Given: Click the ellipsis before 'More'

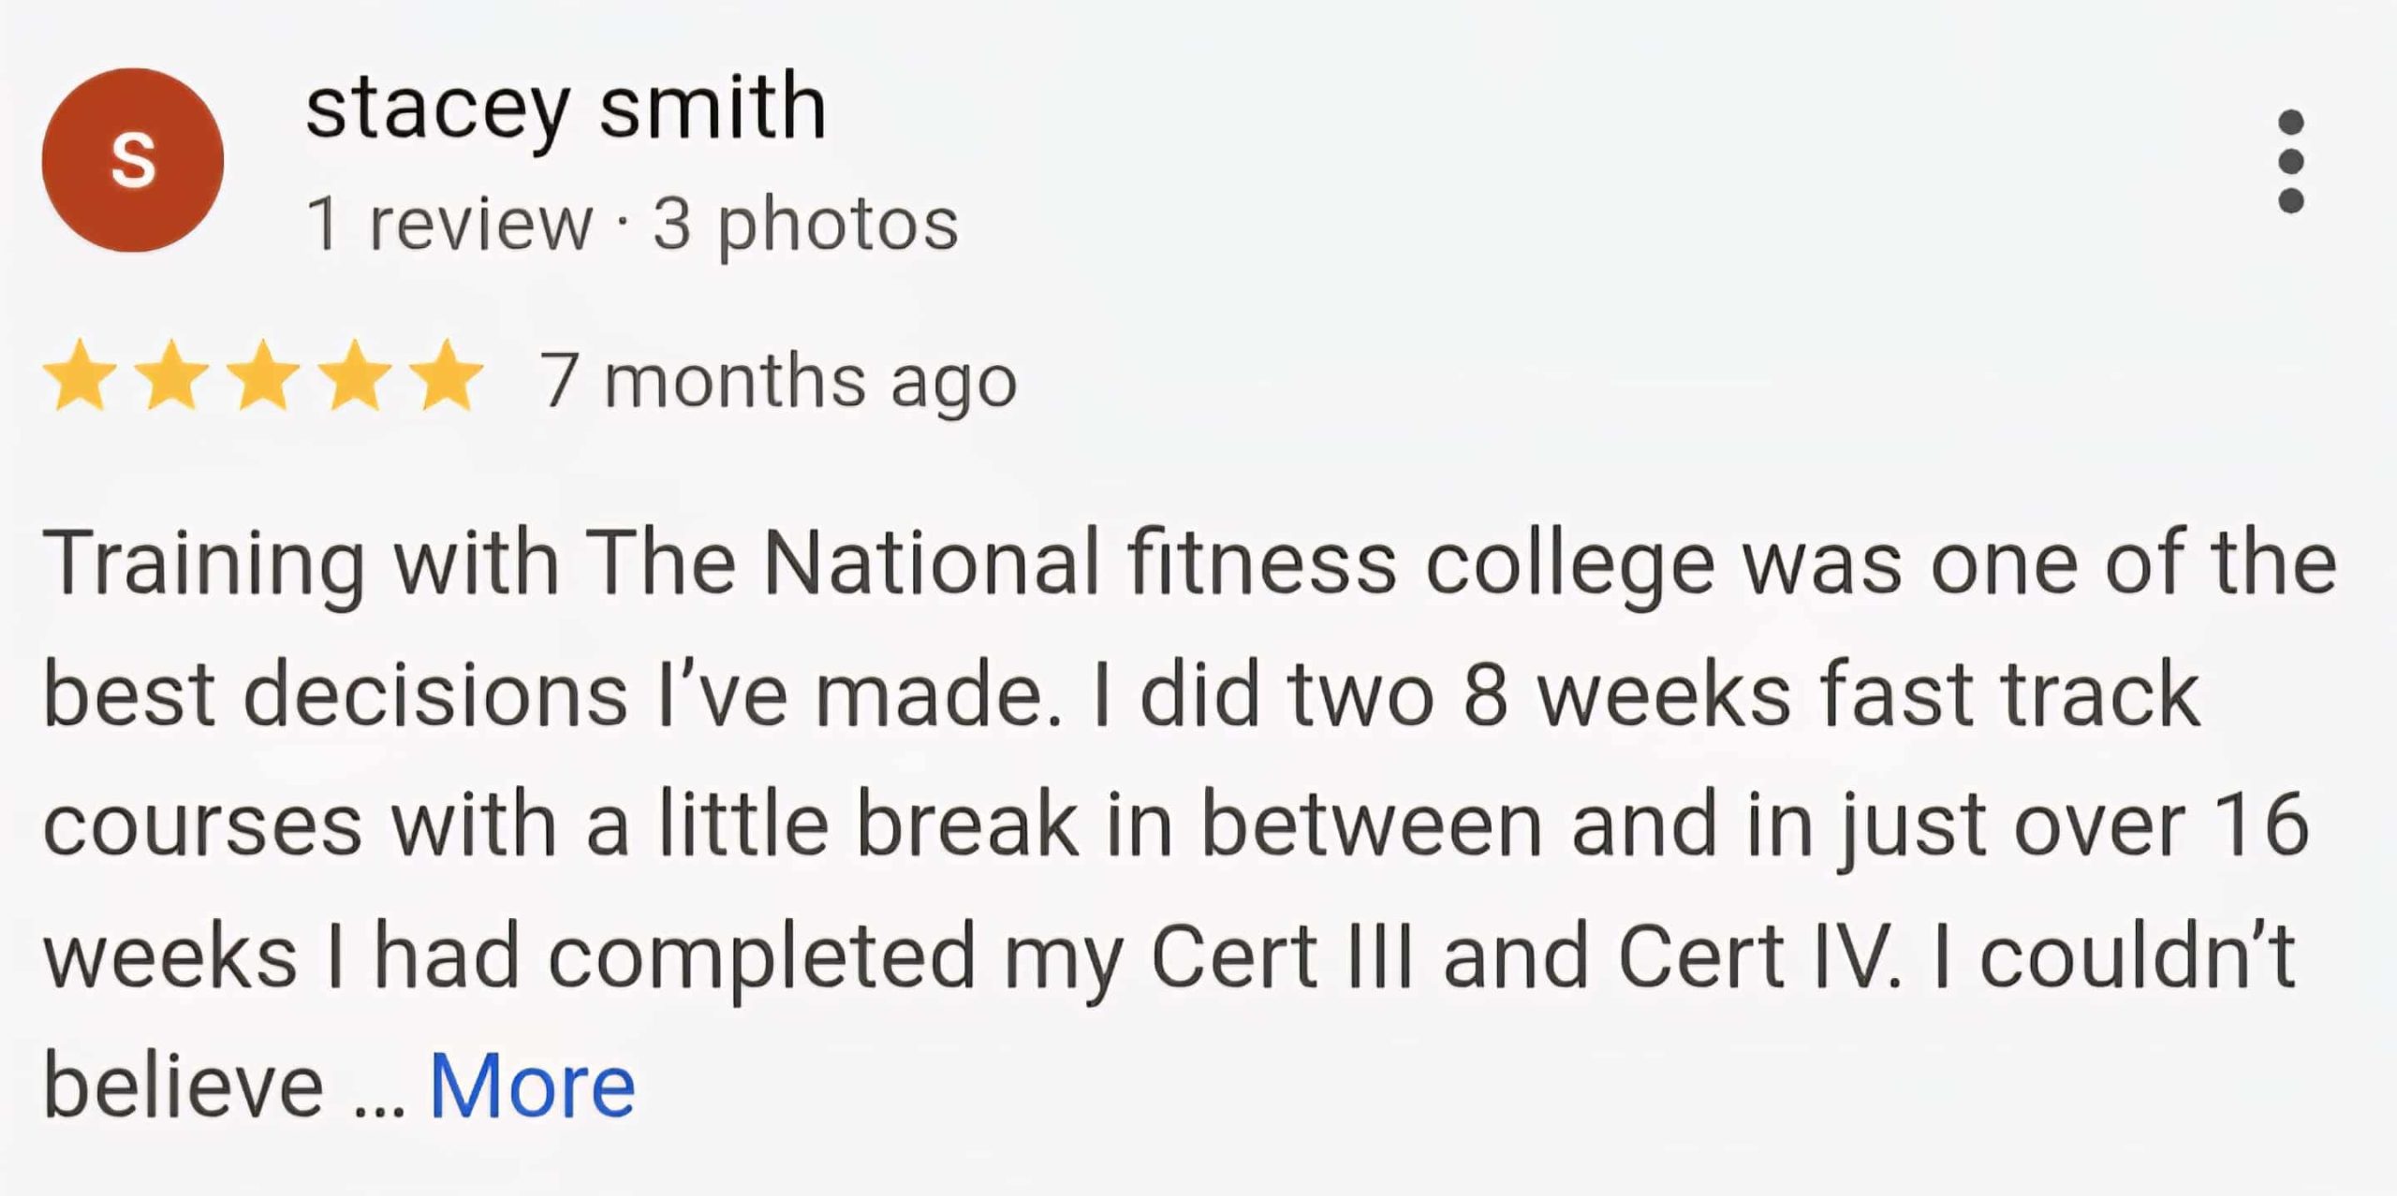Looking at the screenshot, I should [380, 1104].
